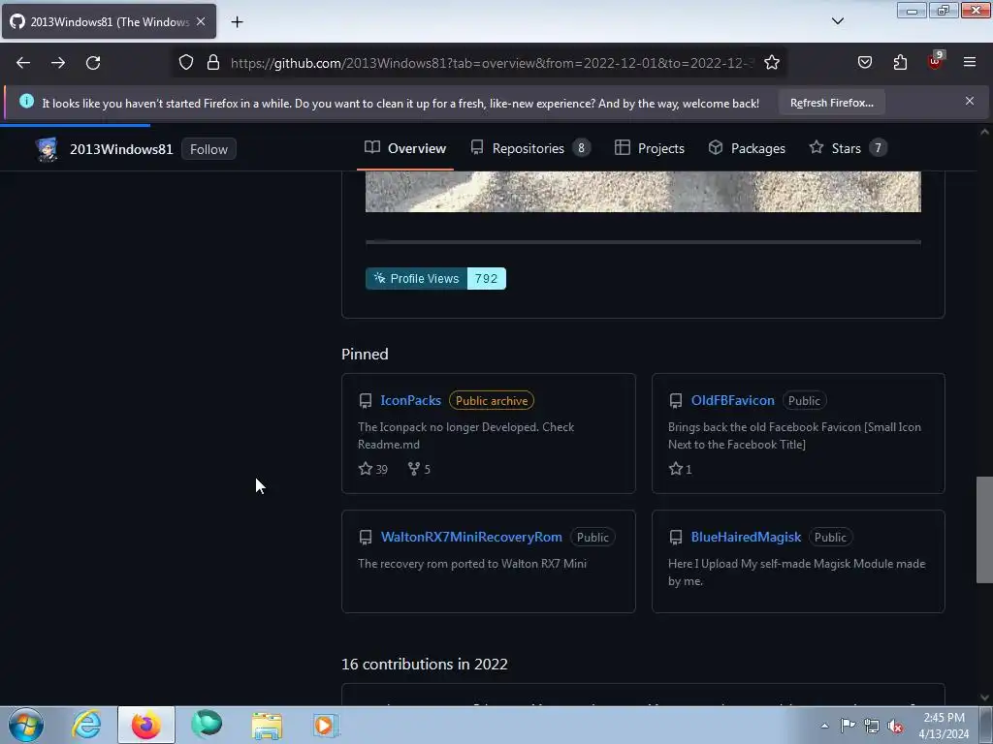Save the page to Pocket
This screenshot has width=993, height=744.
pyautogui.click(x=865, y=63)
